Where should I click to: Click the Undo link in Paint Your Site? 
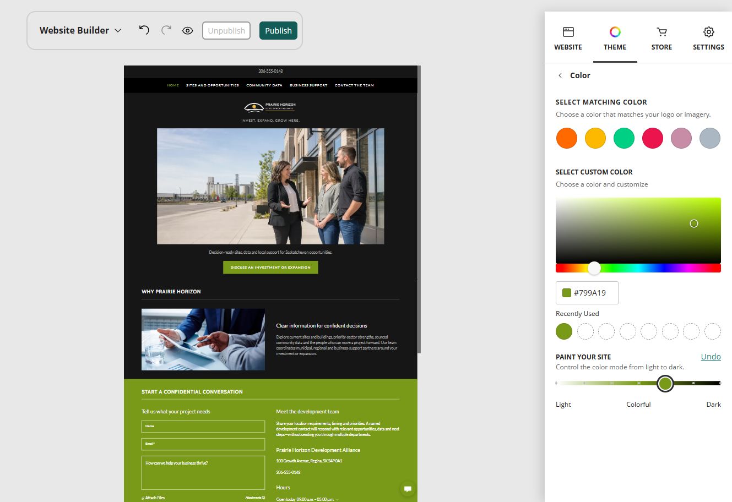[x=711, y=357]
